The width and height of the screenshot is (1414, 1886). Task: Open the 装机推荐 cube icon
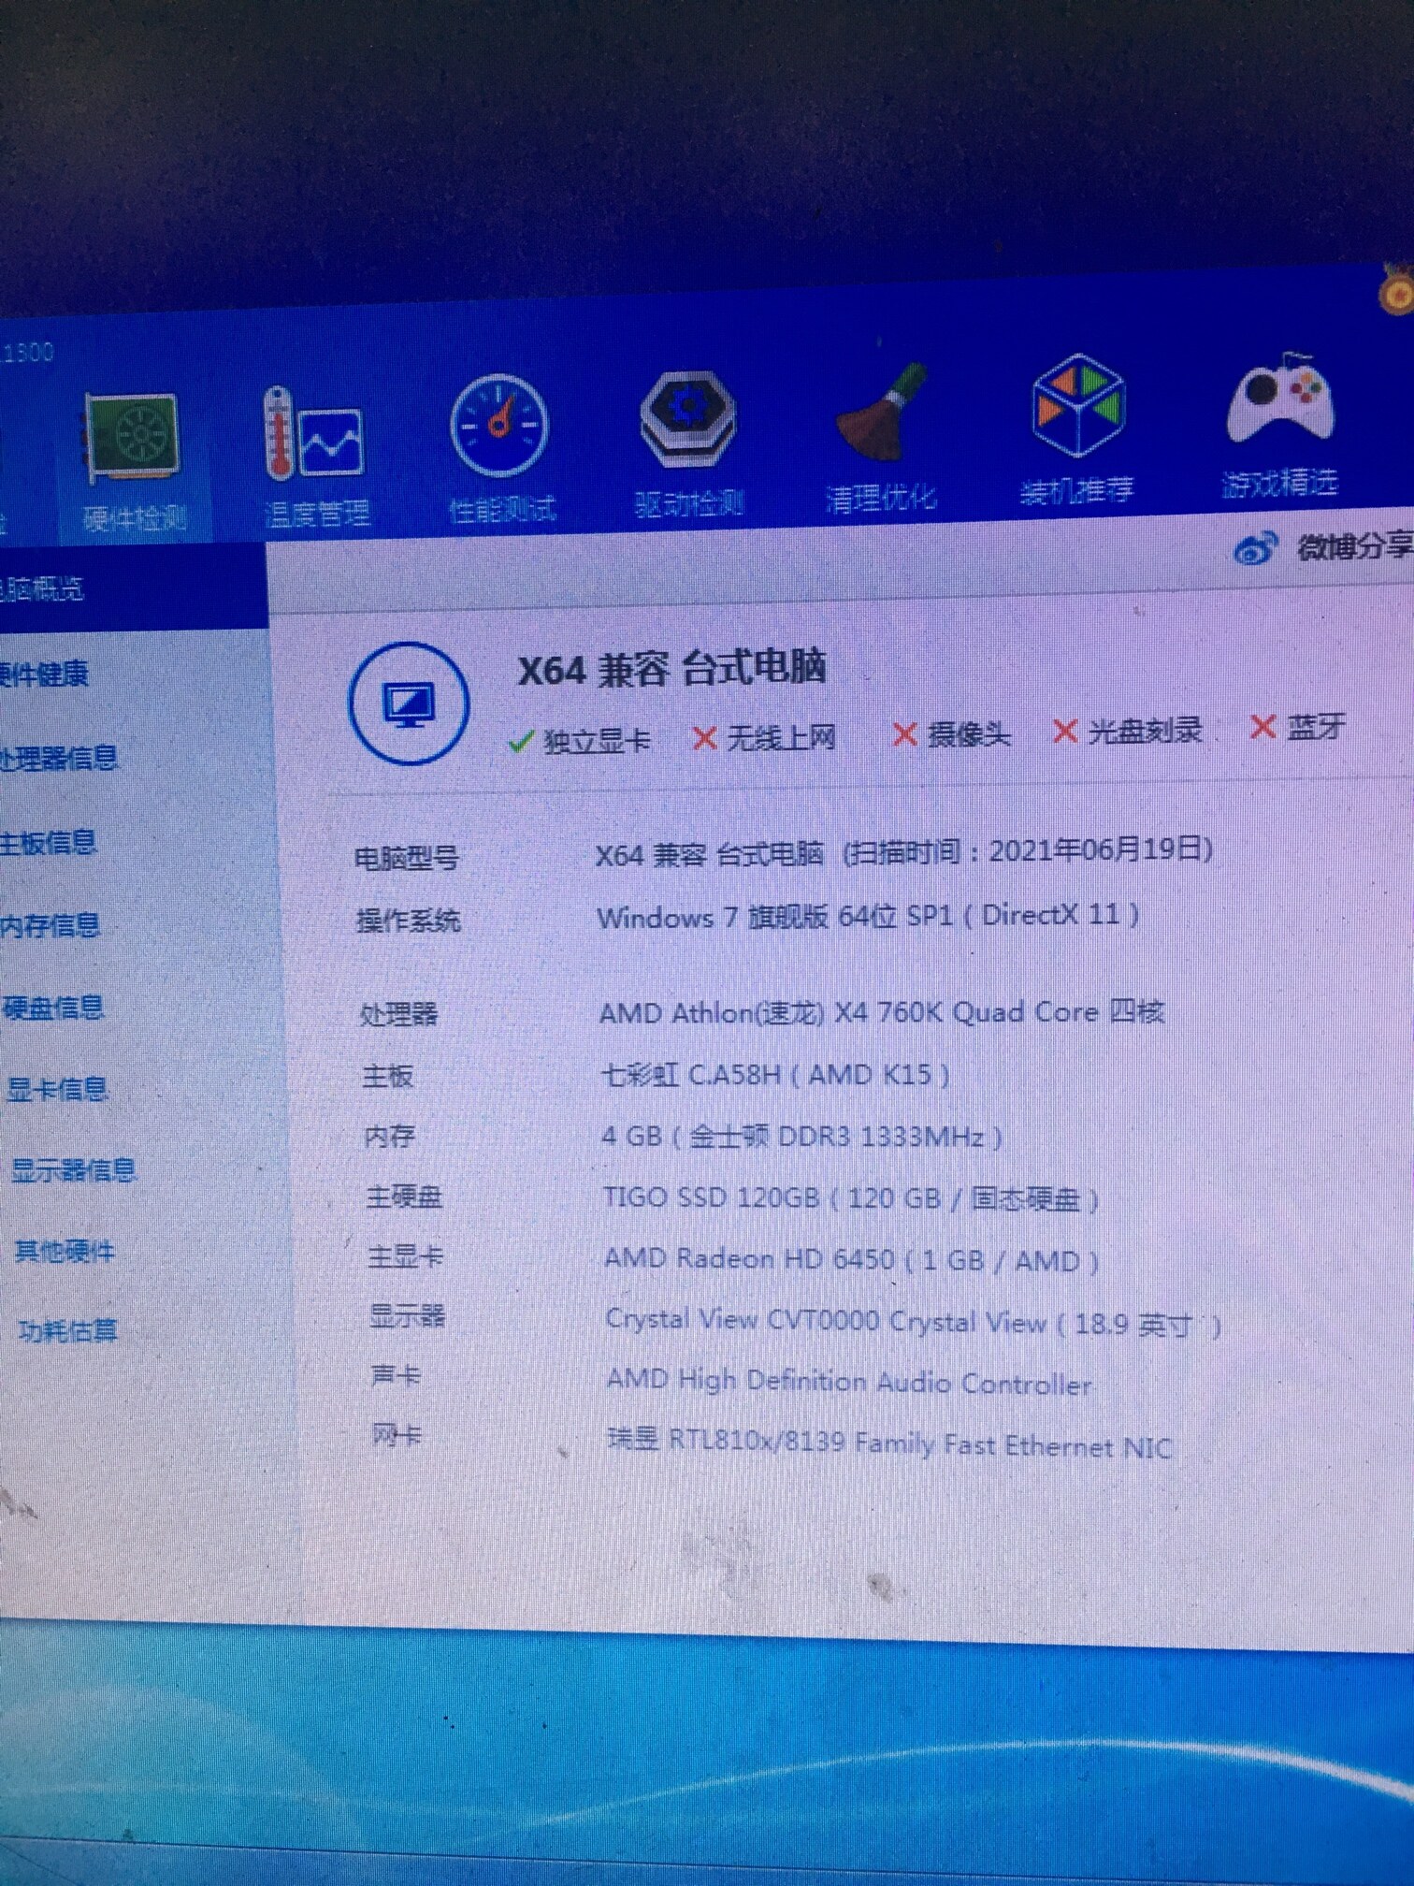point(1077,408)
